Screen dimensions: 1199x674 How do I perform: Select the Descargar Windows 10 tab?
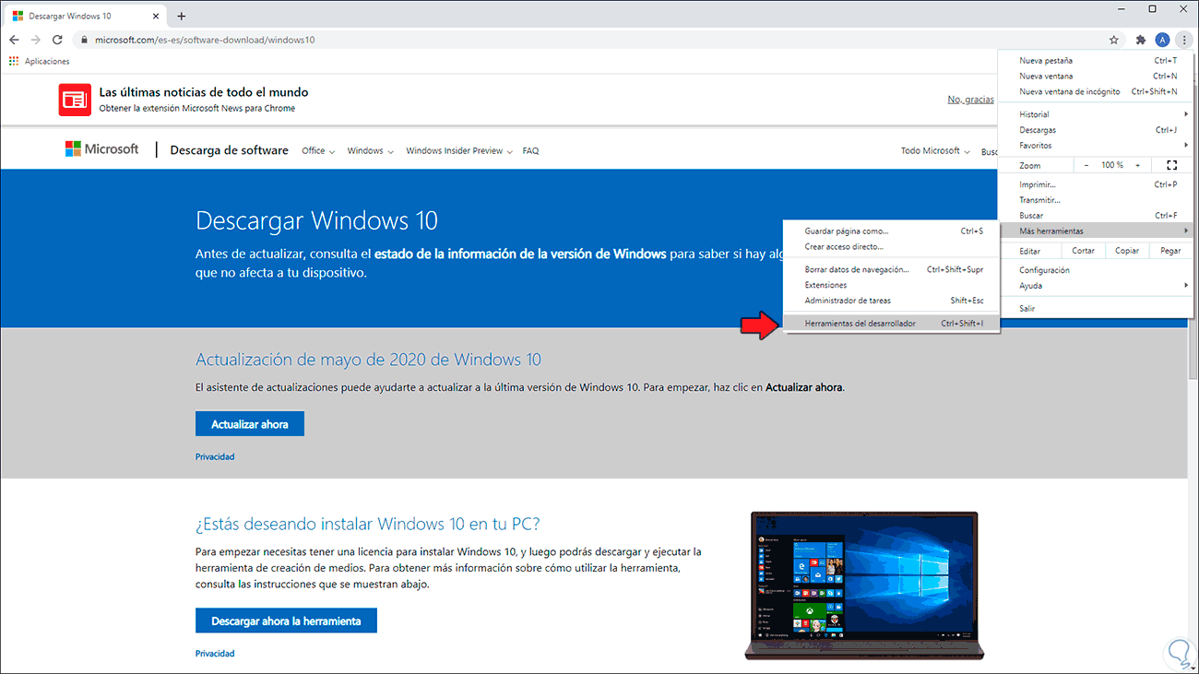tap(85, 16)
